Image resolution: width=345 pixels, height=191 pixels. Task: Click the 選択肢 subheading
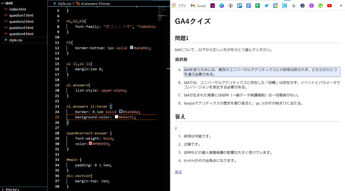pyautogui.click(x=181, y=59)
